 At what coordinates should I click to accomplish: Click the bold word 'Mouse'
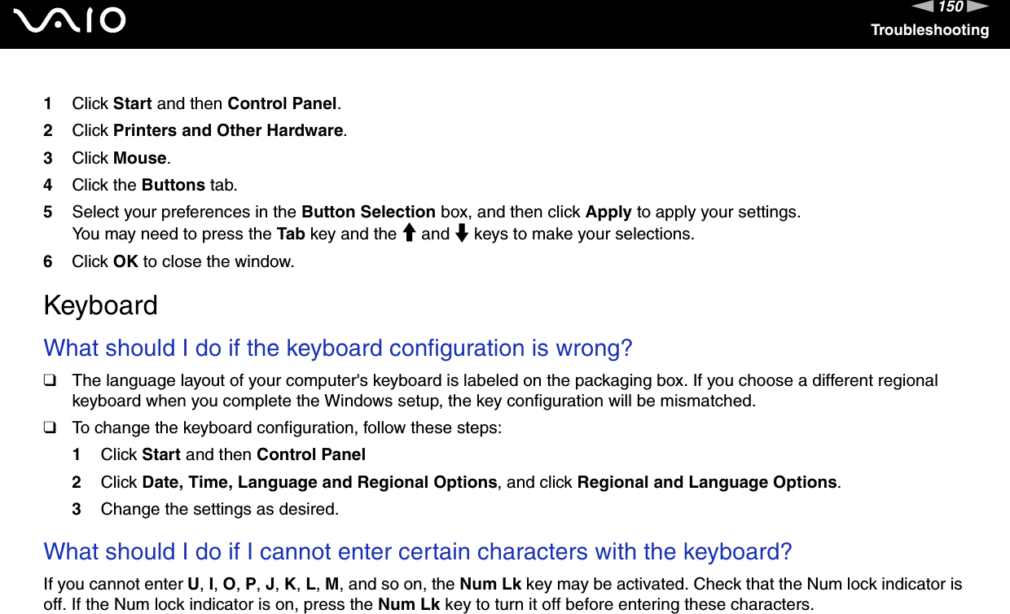[x=140, y=158]
